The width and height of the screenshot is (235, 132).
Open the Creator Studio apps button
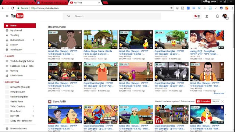pyautogui.click(x=197, y=16)
